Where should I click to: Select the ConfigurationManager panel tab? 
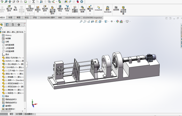tap(13, 25)
